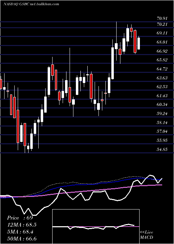Click the <<Live MACD label
The height and width of the screenshot is (244, 174).
click(147, 235)
